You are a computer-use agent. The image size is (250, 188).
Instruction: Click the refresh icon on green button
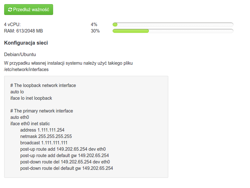click(x=10, y=10)
